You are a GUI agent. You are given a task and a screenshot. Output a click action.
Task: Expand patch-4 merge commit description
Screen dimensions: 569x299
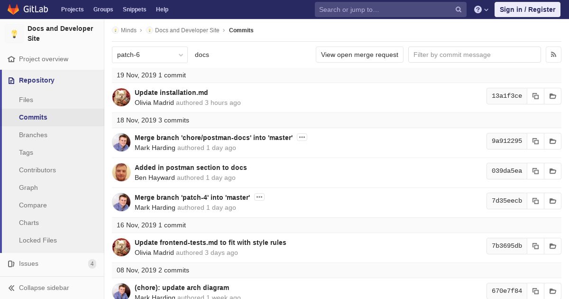tap(259, 197)
